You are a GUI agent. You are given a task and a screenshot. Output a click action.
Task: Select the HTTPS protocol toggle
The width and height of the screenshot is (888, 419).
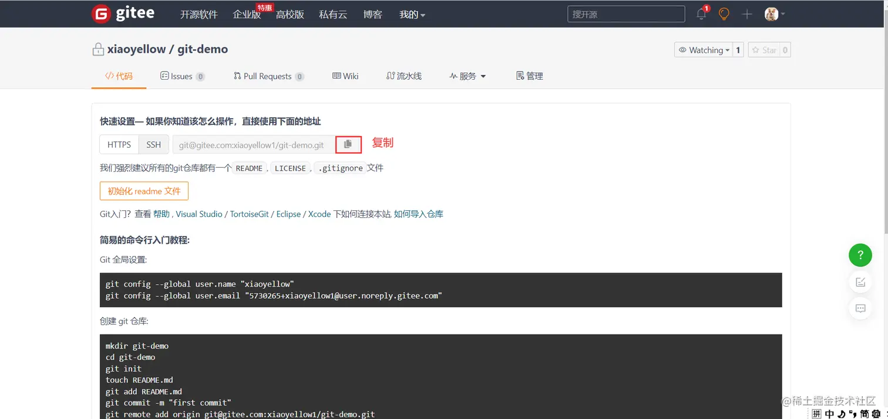click(119, 144)
